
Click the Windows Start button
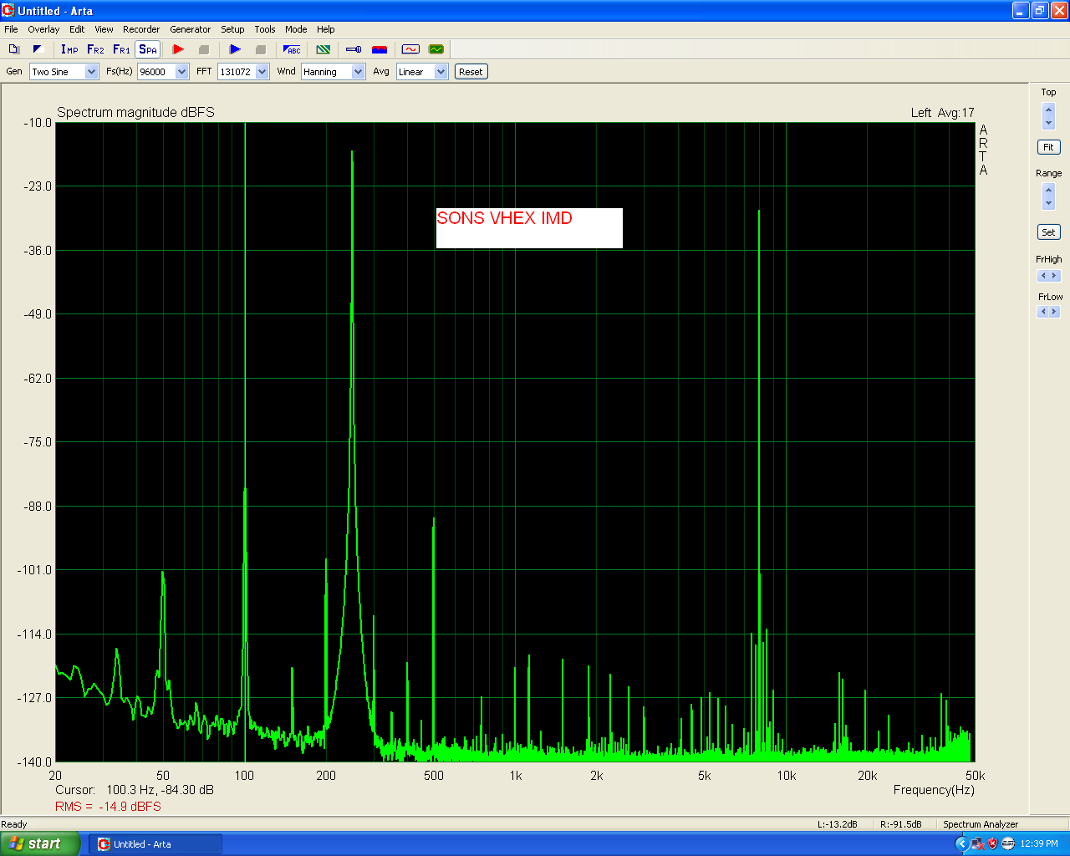[40, 843]
